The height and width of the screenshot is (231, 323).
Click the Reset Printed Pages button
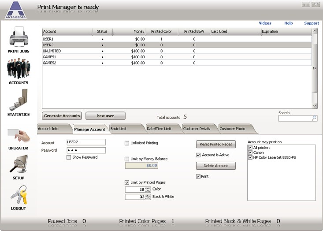[215, 145]
